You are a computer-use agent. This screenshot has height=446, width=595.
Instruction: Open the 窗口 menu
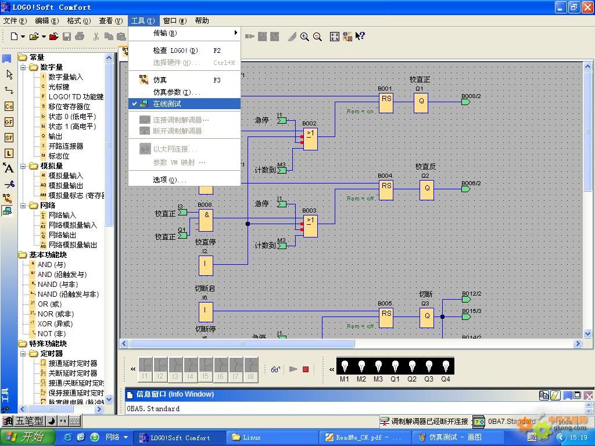[x=174, y=21]
